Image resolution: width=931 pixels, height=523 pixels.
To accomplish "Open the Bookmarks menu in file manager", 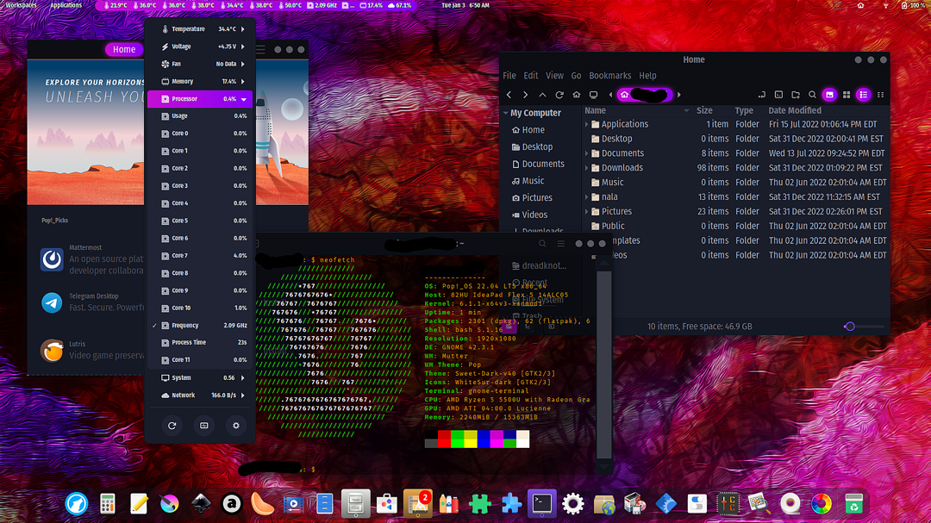I will tap(609, 76).
